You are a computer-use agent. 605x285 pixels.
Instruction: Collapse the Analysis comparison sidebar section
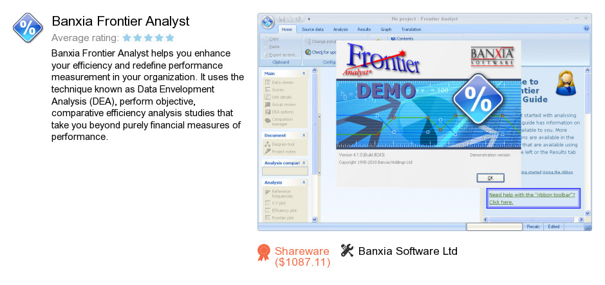304,162
